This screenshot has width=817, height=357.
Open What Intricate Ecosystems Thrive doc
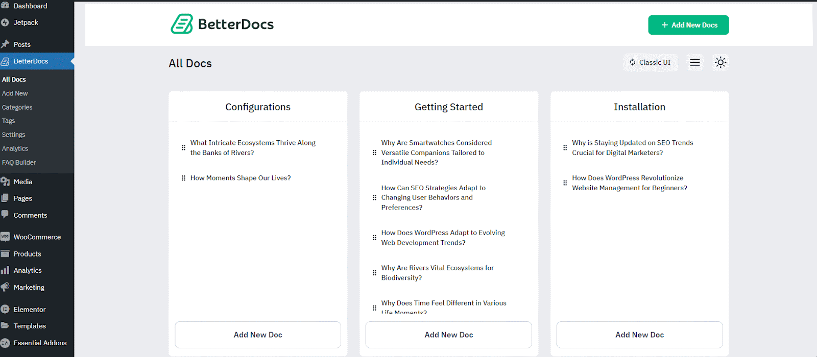[253, 148]
